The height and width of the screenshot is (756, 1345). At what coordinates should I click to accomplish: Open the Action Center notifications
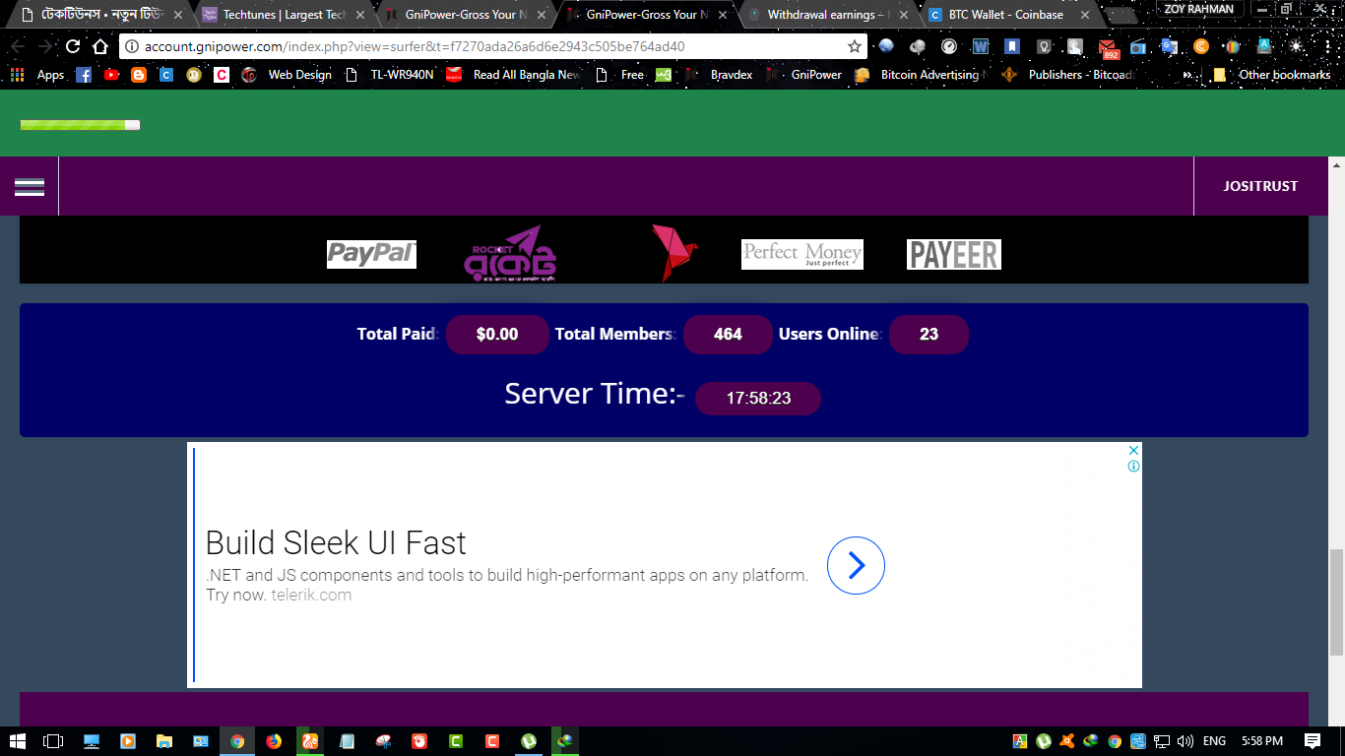pyautogui.click(x=1313, y=741)
